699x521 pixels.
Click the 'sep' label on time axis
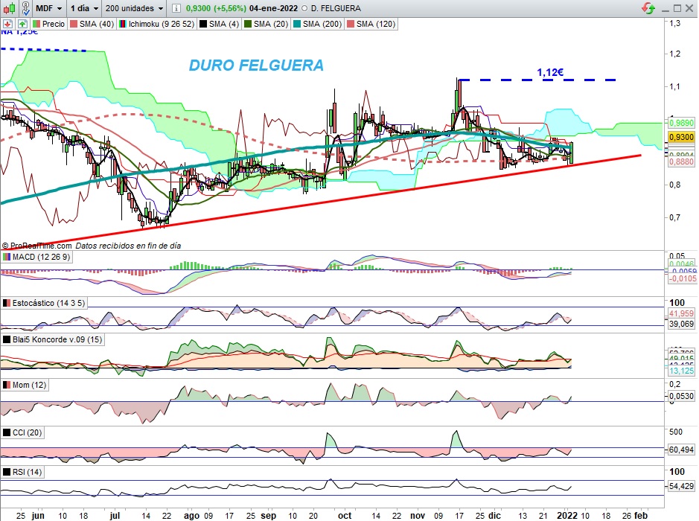[269, 516]
